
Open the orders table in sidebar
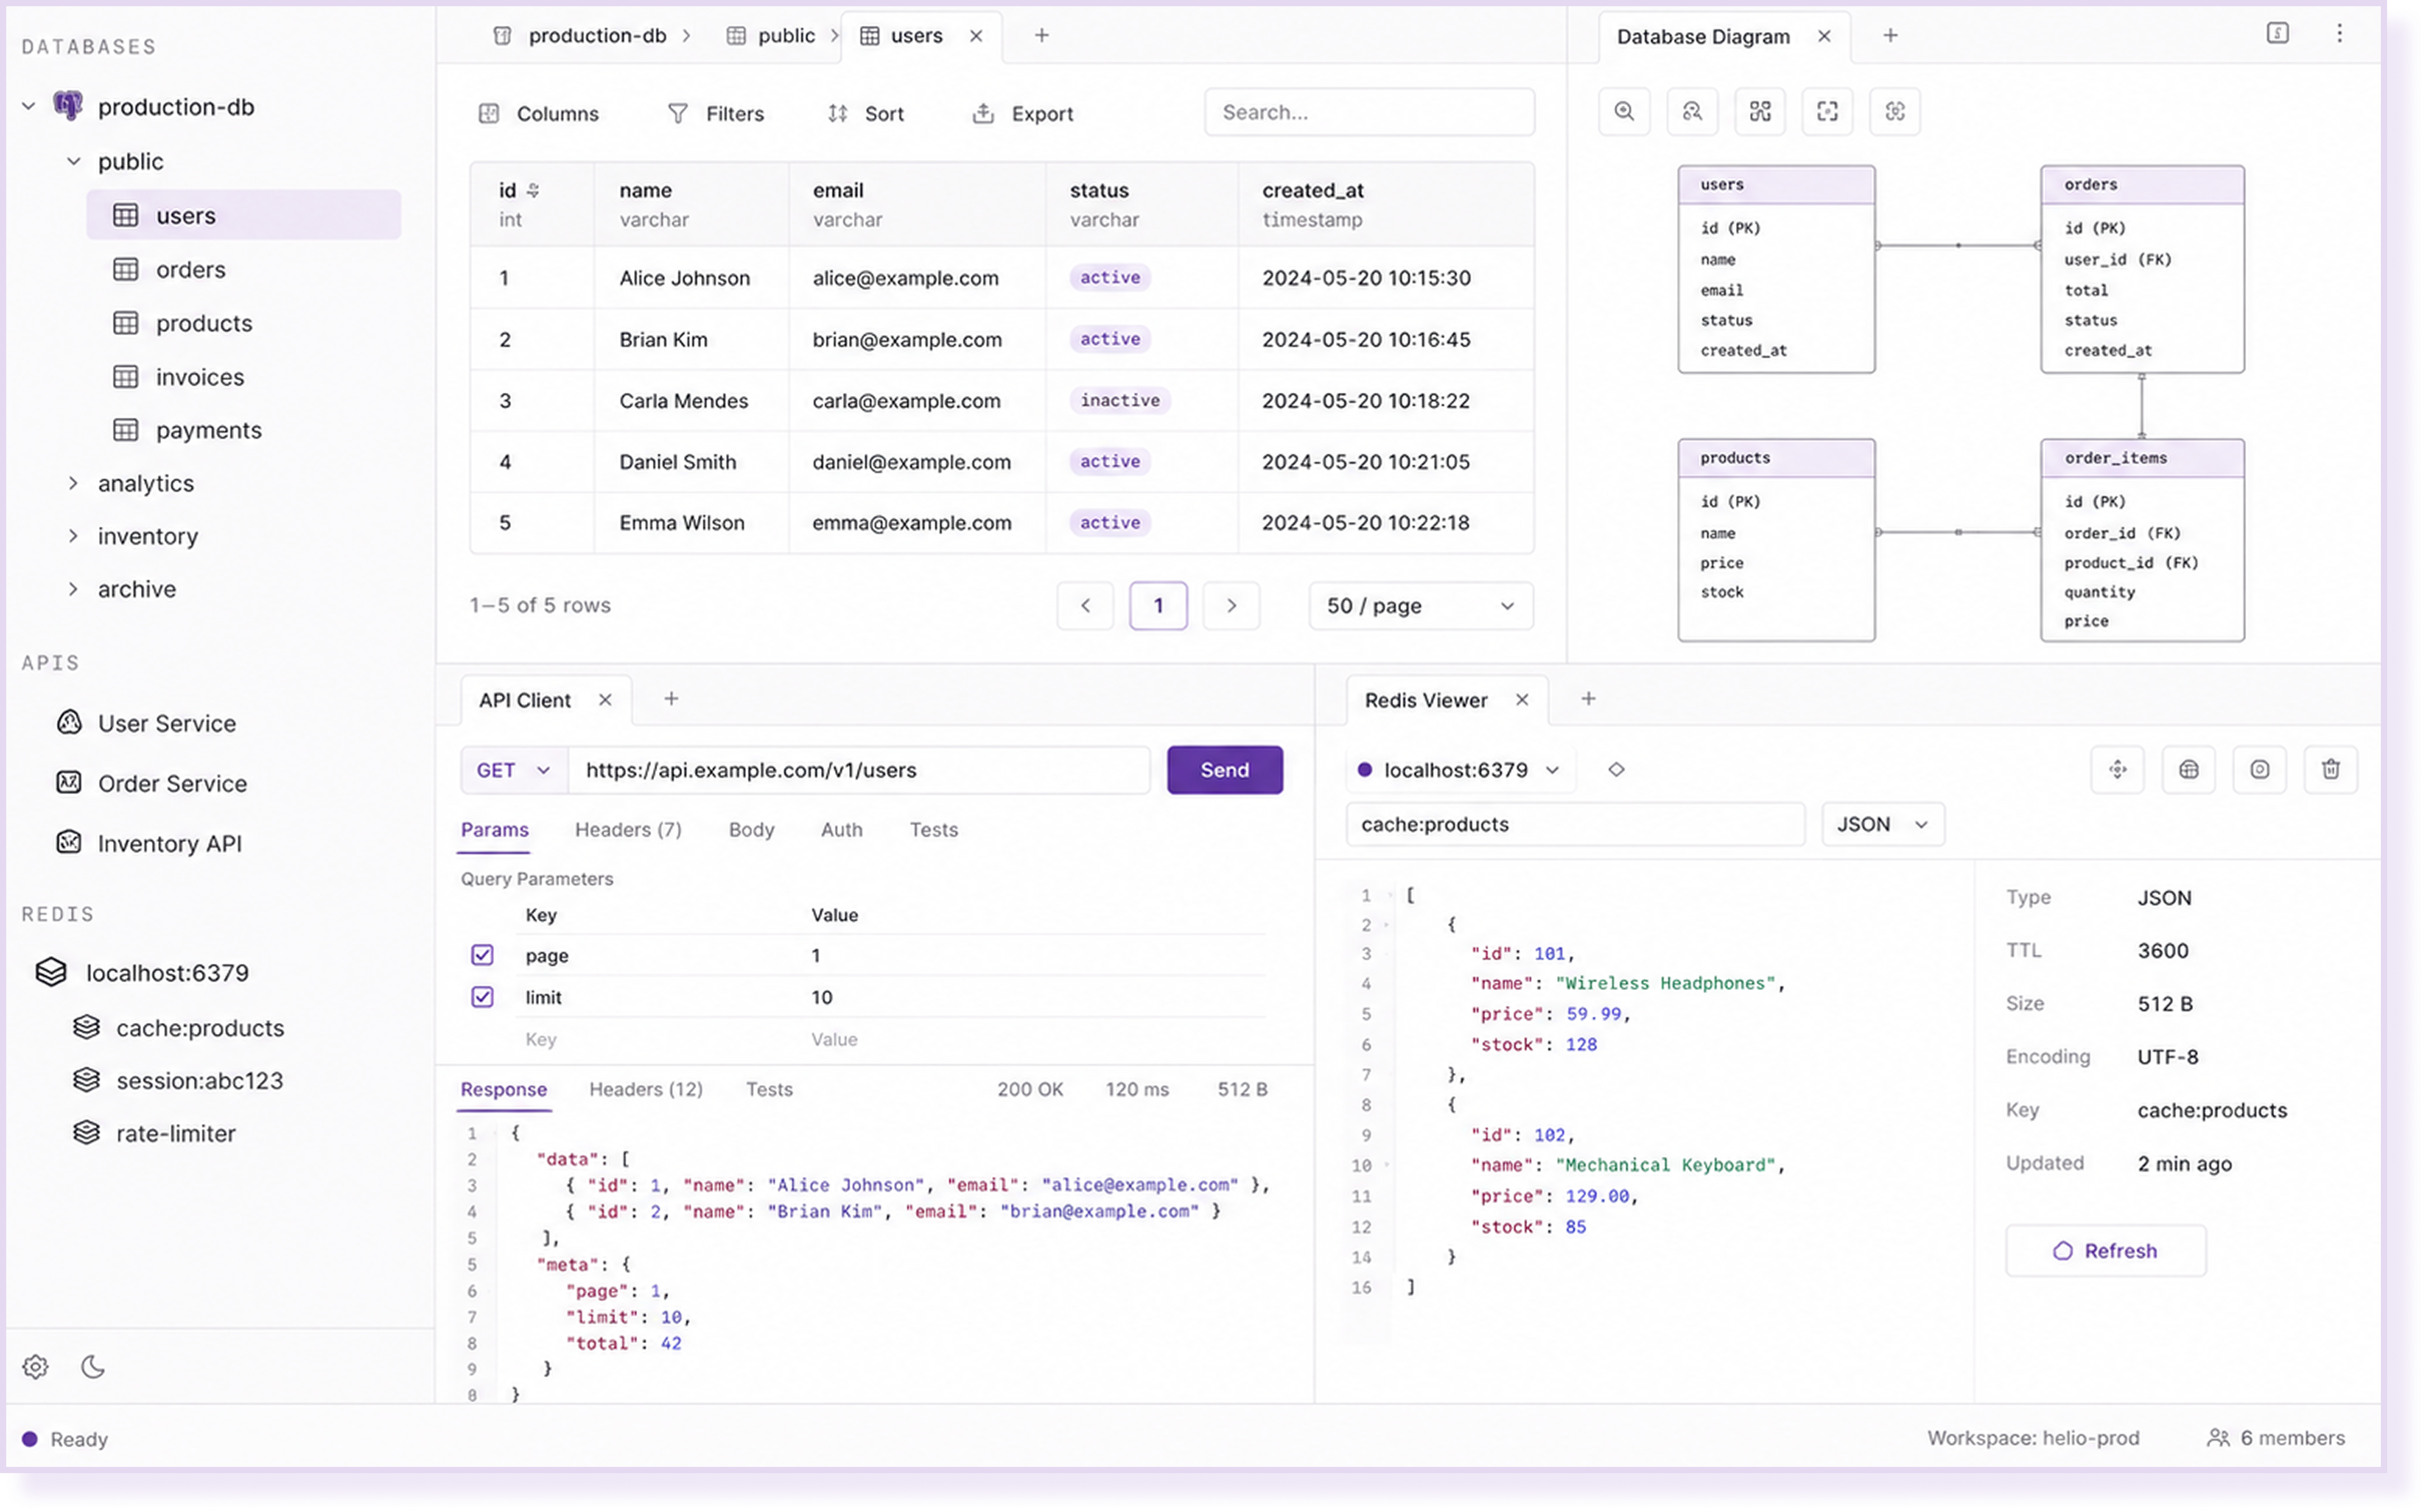(x=243, y=269)
